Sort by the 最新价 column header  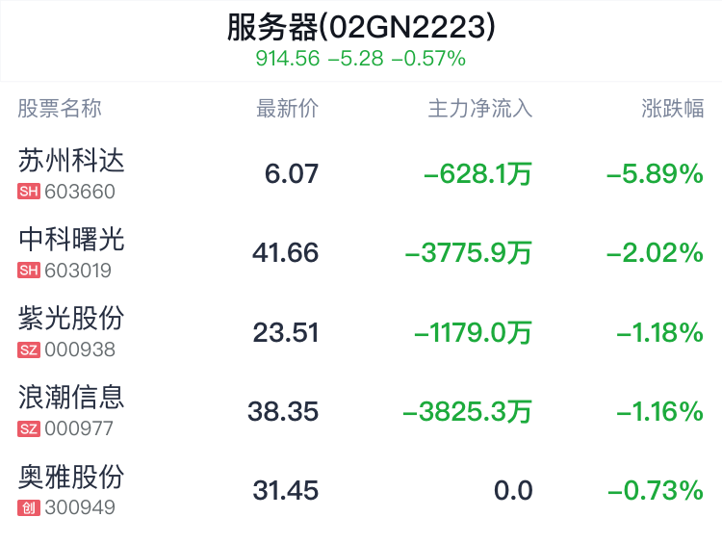click(287, 109)
